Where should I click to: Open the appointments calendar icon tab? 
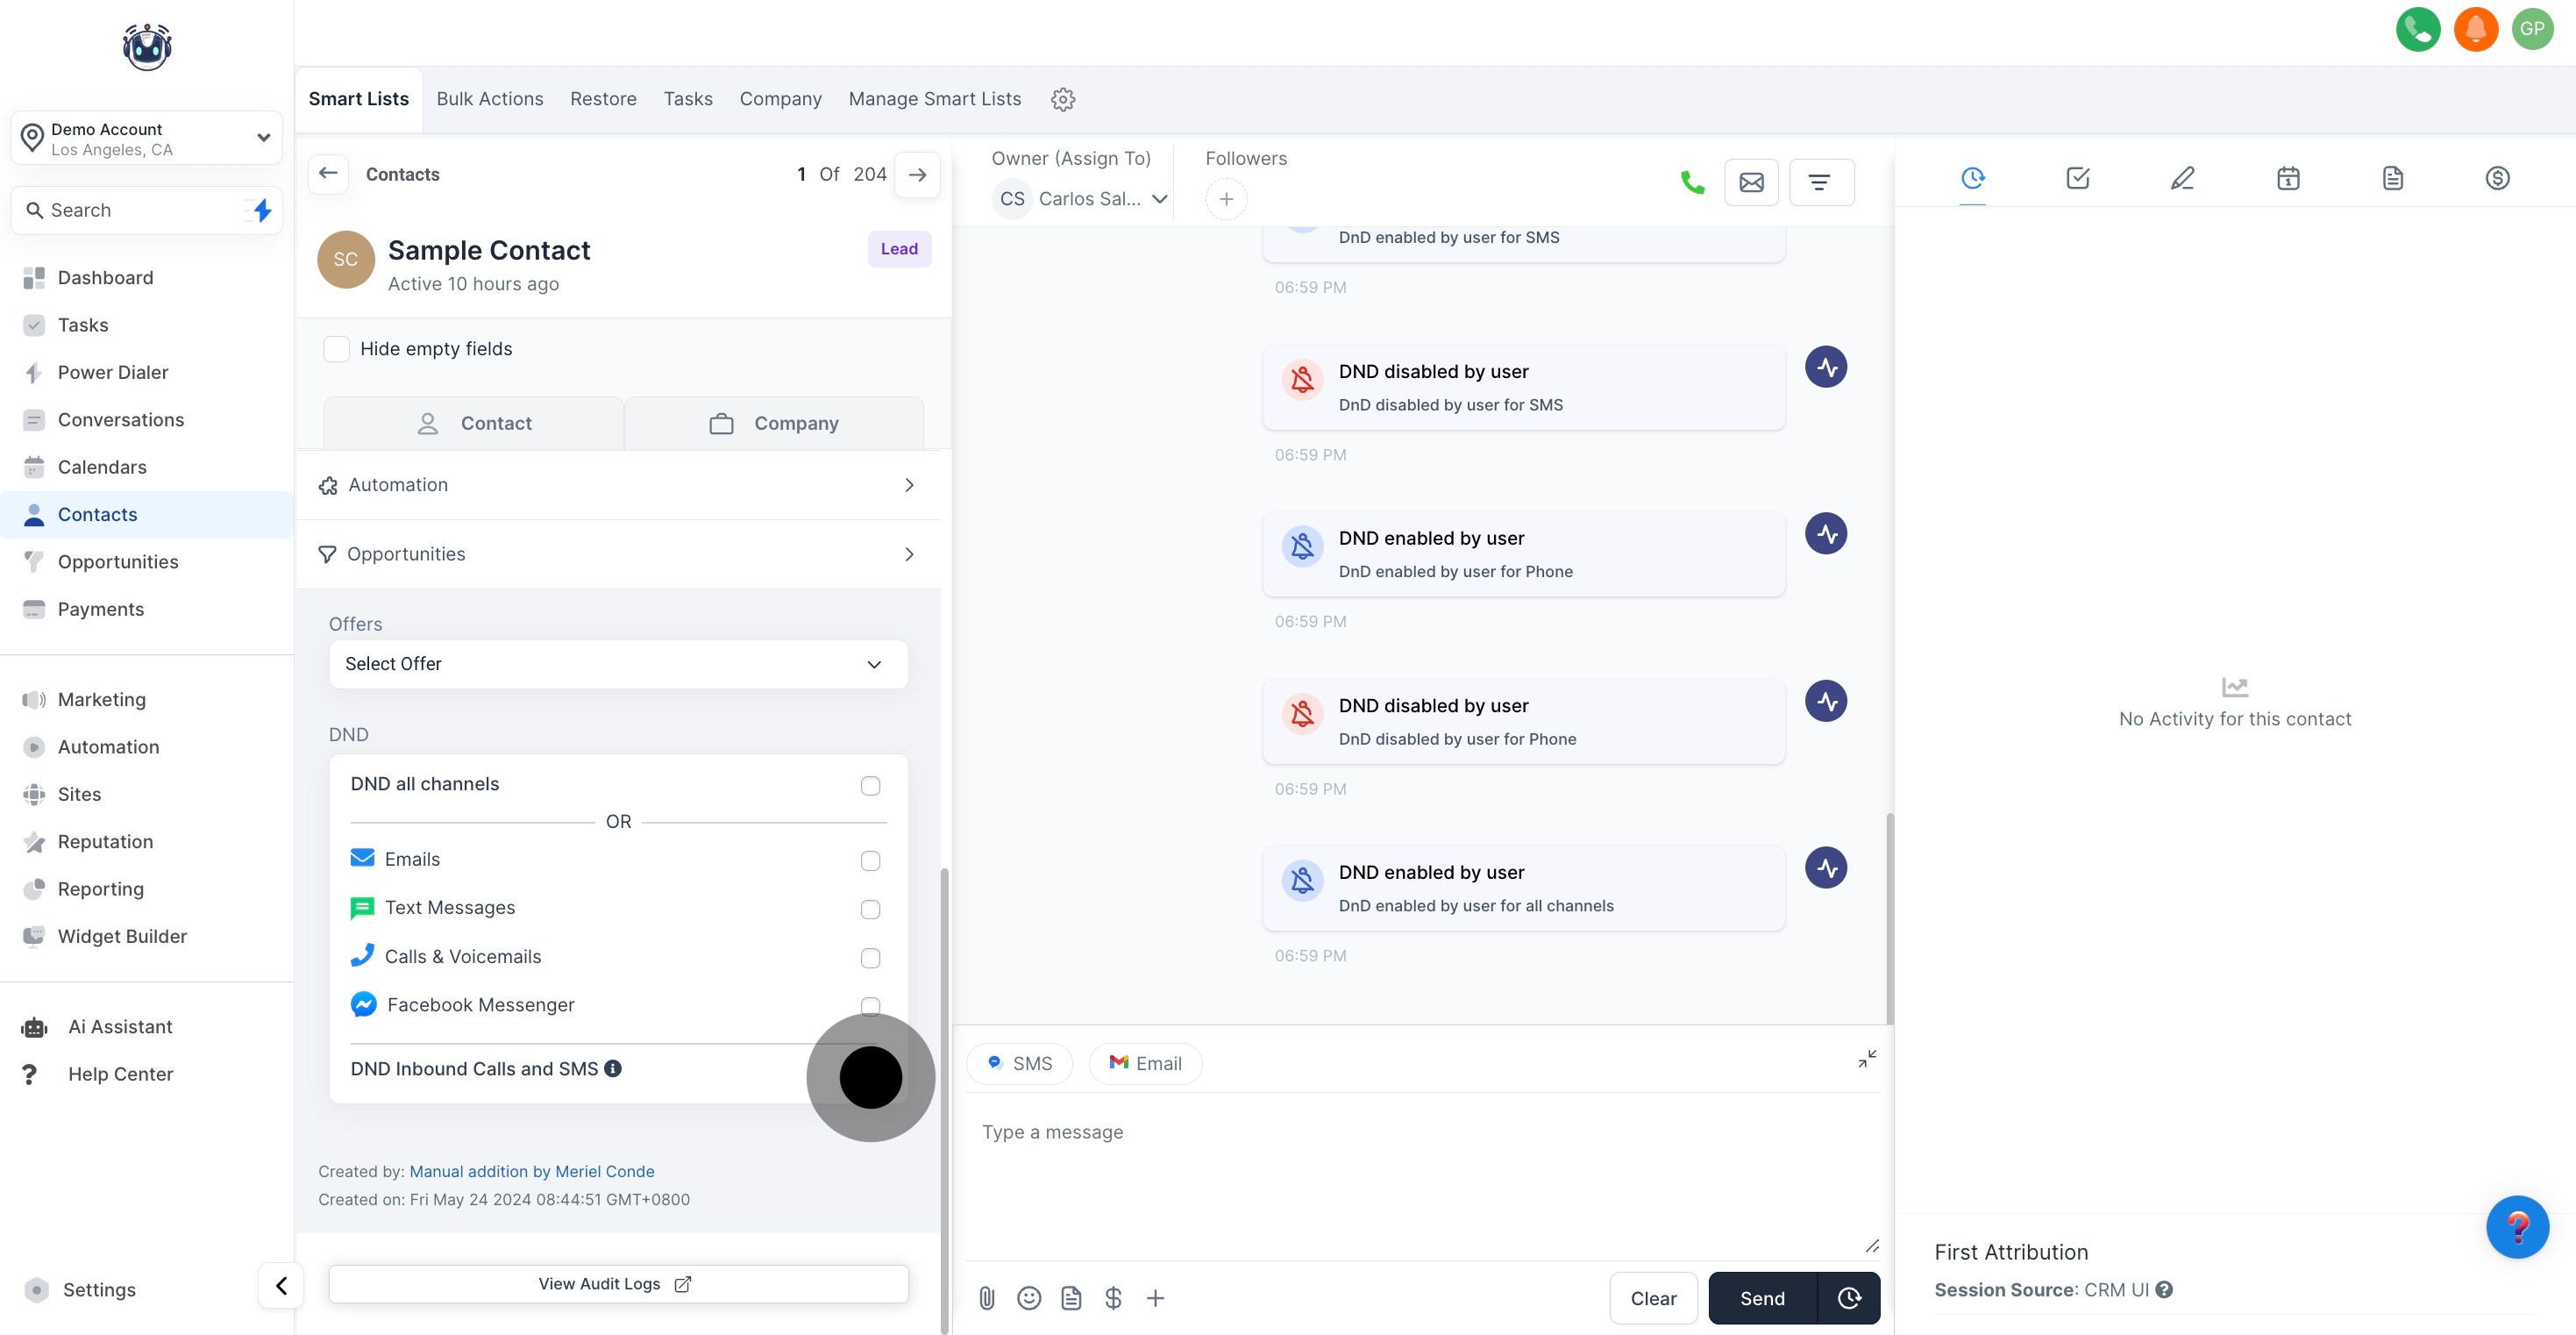click(2287, 178)
